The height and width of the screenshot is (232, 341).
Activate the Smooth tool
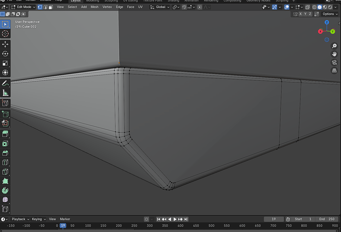click(5, 200)
